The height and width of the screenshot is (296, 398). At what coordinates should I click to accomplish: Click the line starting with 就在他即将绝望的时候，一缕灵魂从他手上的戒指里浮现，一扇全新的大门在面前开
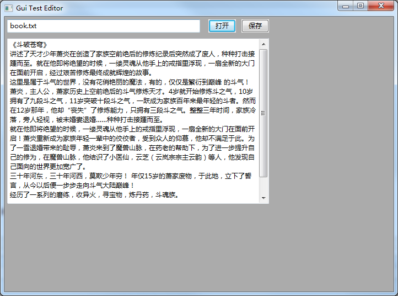pyautogui.click(x=132, y=129)
